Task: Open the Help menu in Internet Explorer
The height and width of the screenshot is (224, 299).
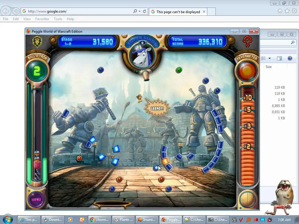Action: click(70, 19)
